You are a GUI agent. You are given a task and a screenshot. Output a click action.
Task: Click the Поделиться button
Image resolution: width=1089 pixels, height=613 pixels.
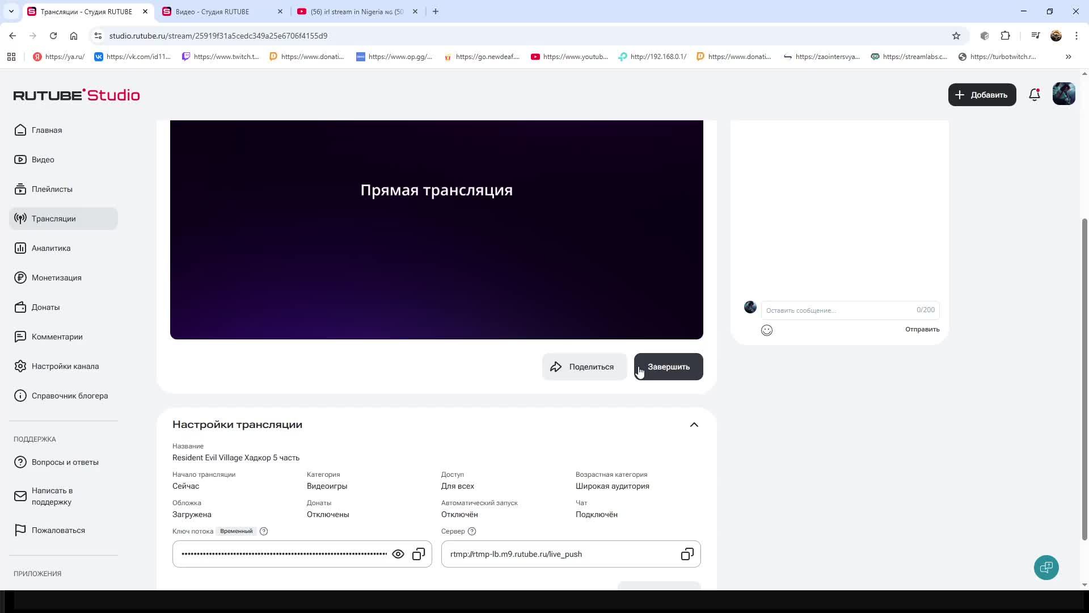[x=584, y=367]
